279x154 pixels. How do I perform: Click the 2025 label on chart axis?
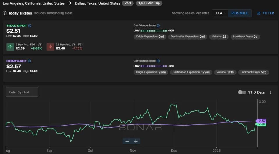[x=216, y=151]
